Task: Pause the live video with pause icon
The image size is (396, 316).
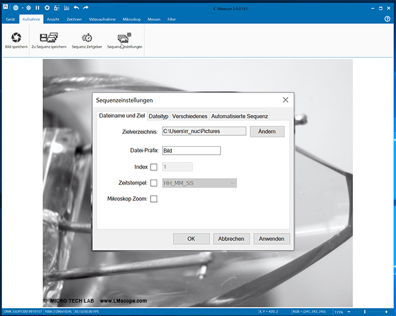Action: pos(37,8)
